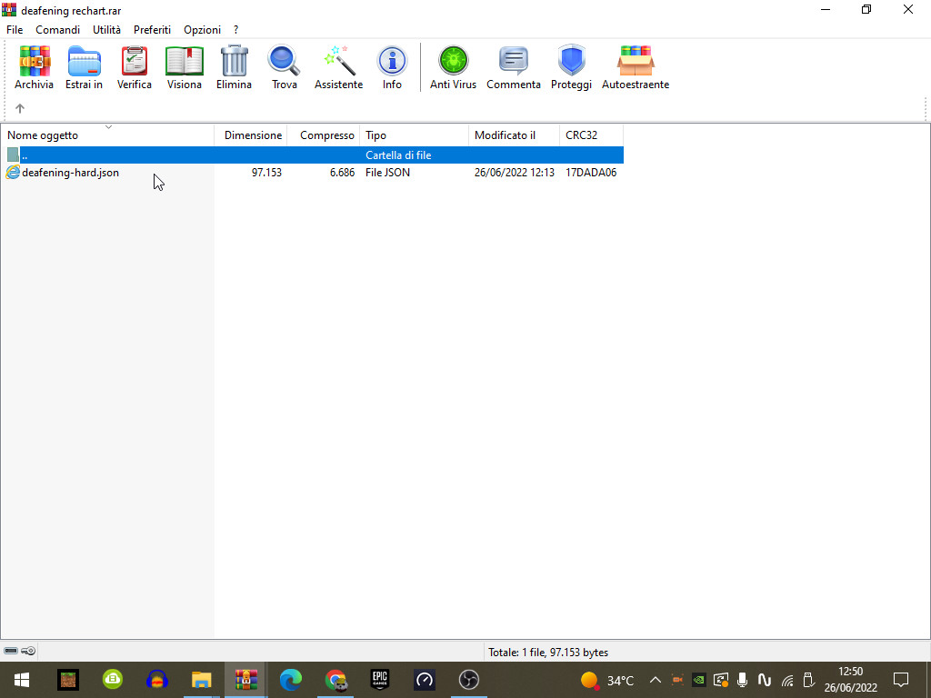Open the Comandi menu

57,30
